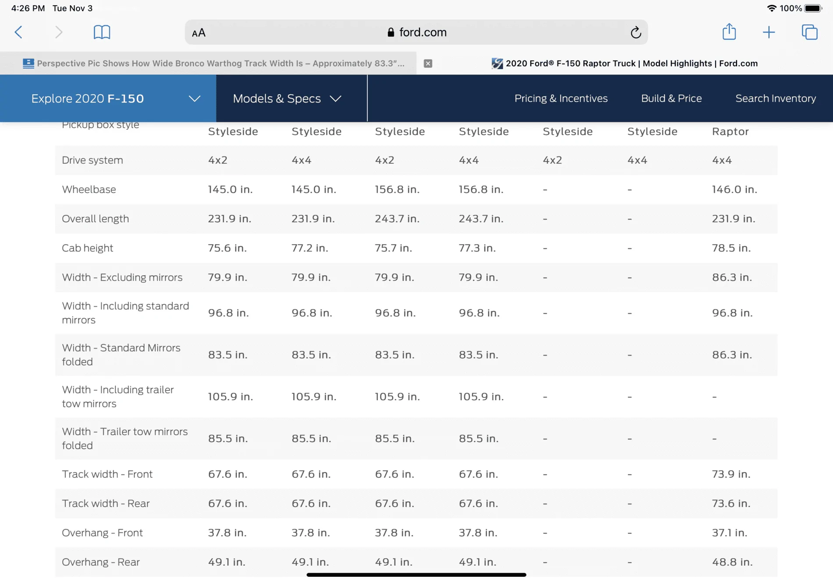Select the Drive system row label
Screen dimensions: 833x582
[93, 160]
